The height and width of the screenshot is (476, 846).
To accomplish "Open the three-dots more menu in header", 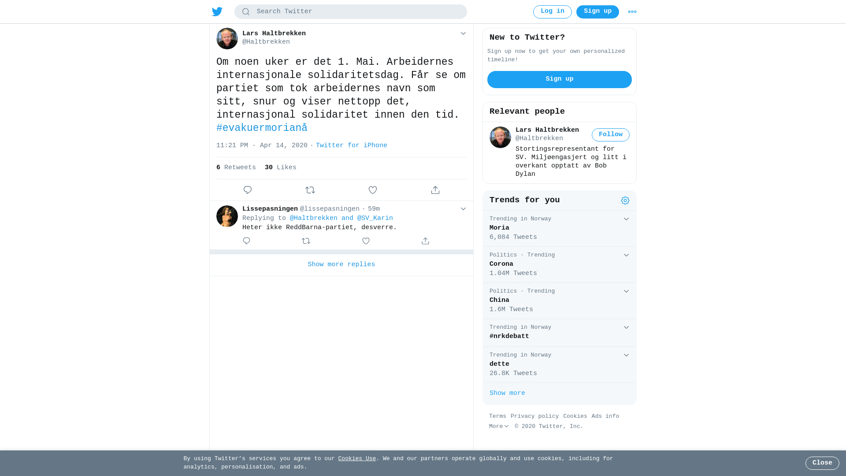I will 632,12.
